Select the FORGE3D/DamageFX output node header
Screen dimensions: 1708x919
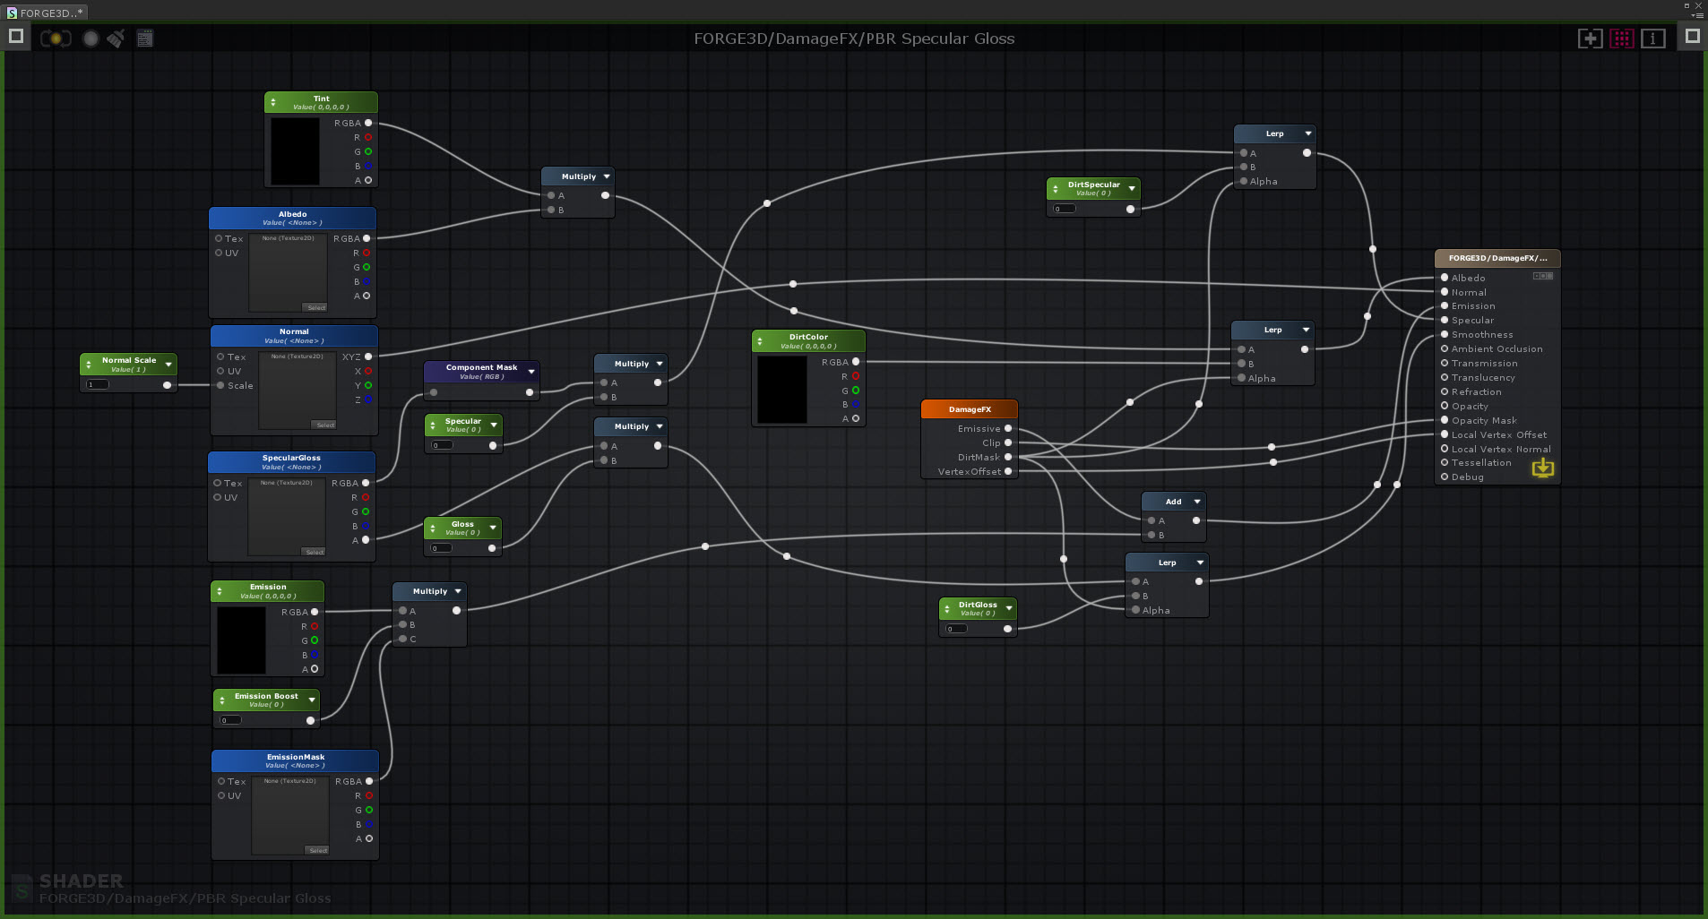pos(1497,258)
